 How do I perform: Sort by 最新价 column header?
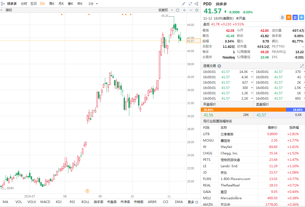(272, 128)
